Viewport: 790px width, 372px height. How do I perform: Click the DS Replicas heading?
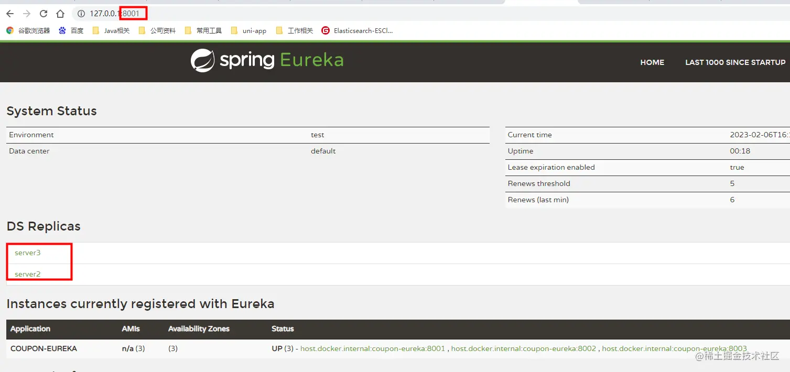[44, 226]
